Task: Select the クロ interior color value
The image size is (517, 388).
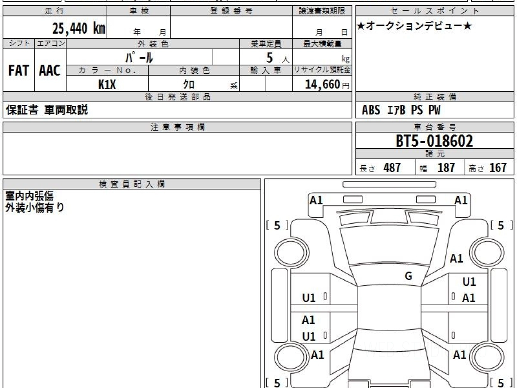Action: 189,84
